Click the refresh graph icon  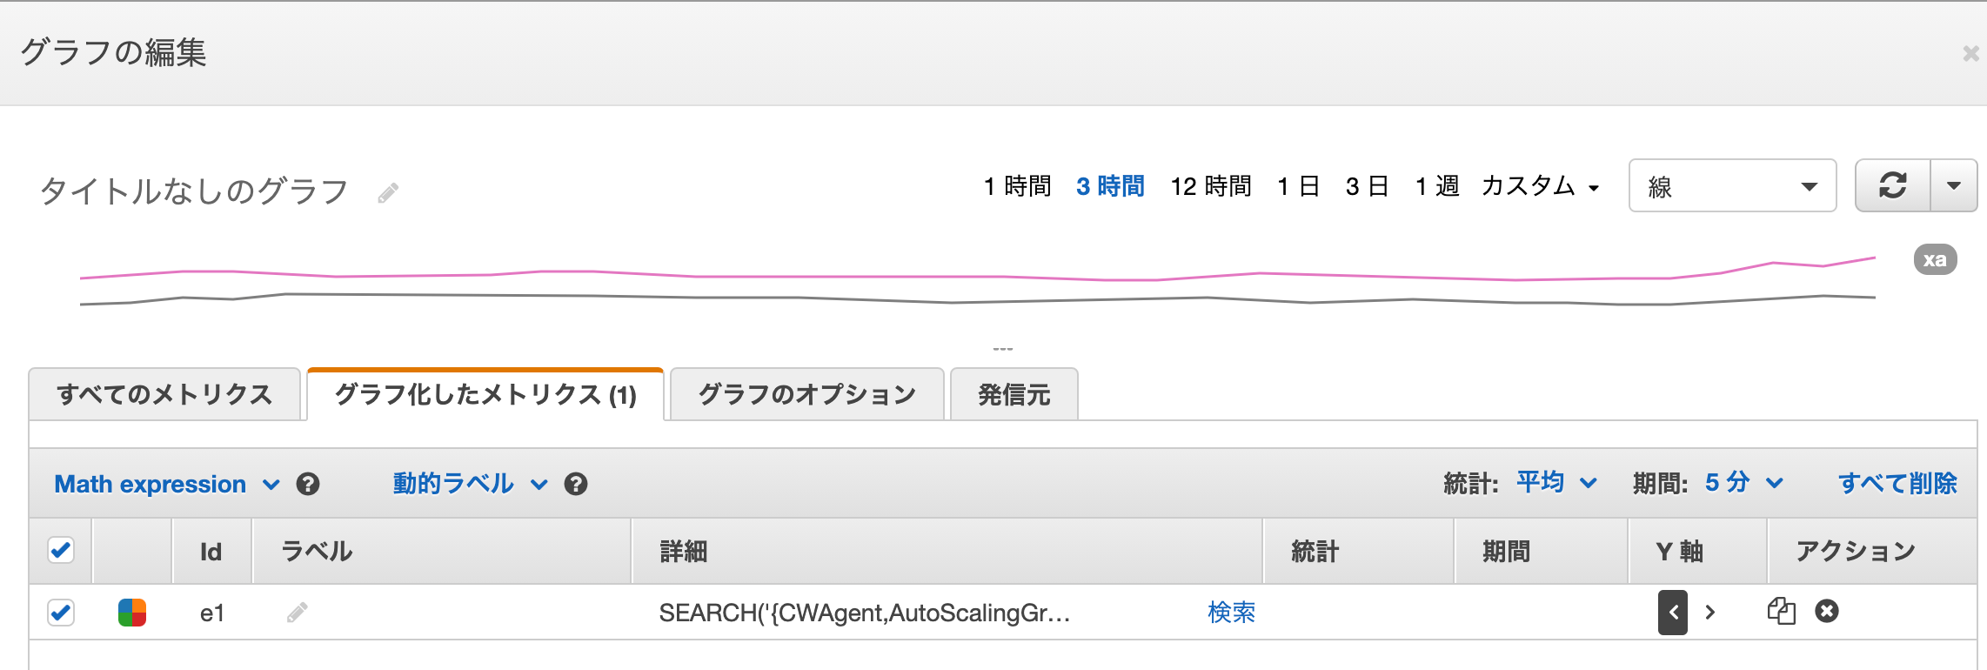pyautogui.click(x=1893, y=185)
